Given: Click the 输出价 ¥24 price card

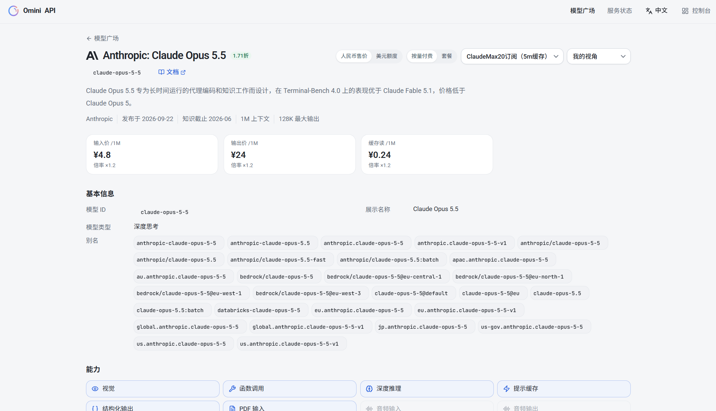Looking at the screenshot, I should pos(289,154).
